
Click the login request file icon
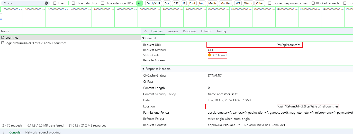tap(3, 43)
